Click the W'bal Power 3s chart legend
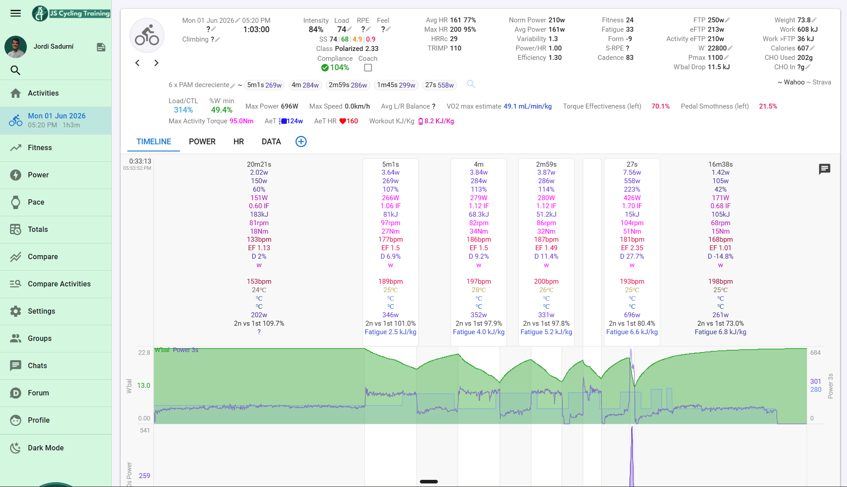 coord(176,350)
